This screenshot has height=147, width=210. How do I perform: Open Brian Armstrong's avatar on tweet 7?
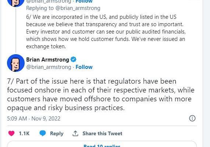pyautogui.click(x=16, y=63)
